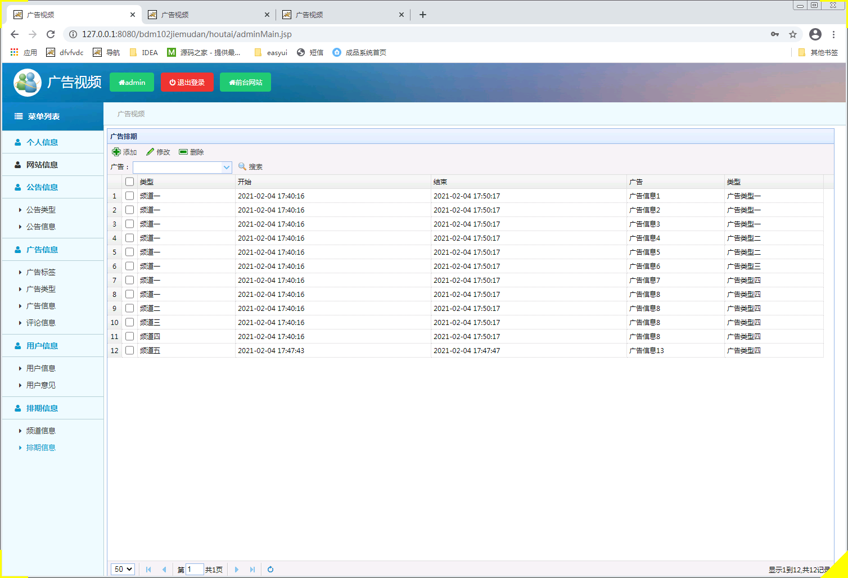Click browser back arrow
Image resolution: width=848 pixels, height=578 pixels.
pyautogui.click(x=15, y=34)
